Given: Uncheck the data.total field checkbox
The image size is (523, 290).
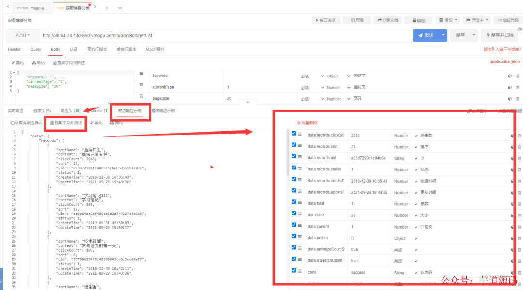Looking at the screenshot, I should (x=294, y=202).
